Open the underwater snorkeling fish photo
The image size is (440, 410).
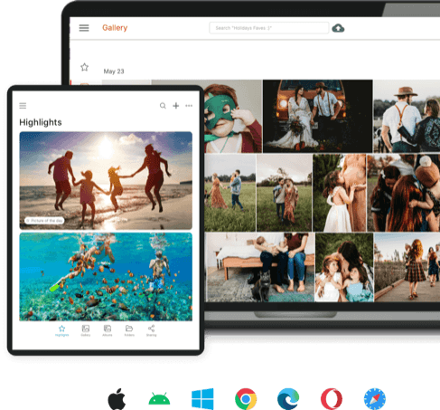(106, 277)
